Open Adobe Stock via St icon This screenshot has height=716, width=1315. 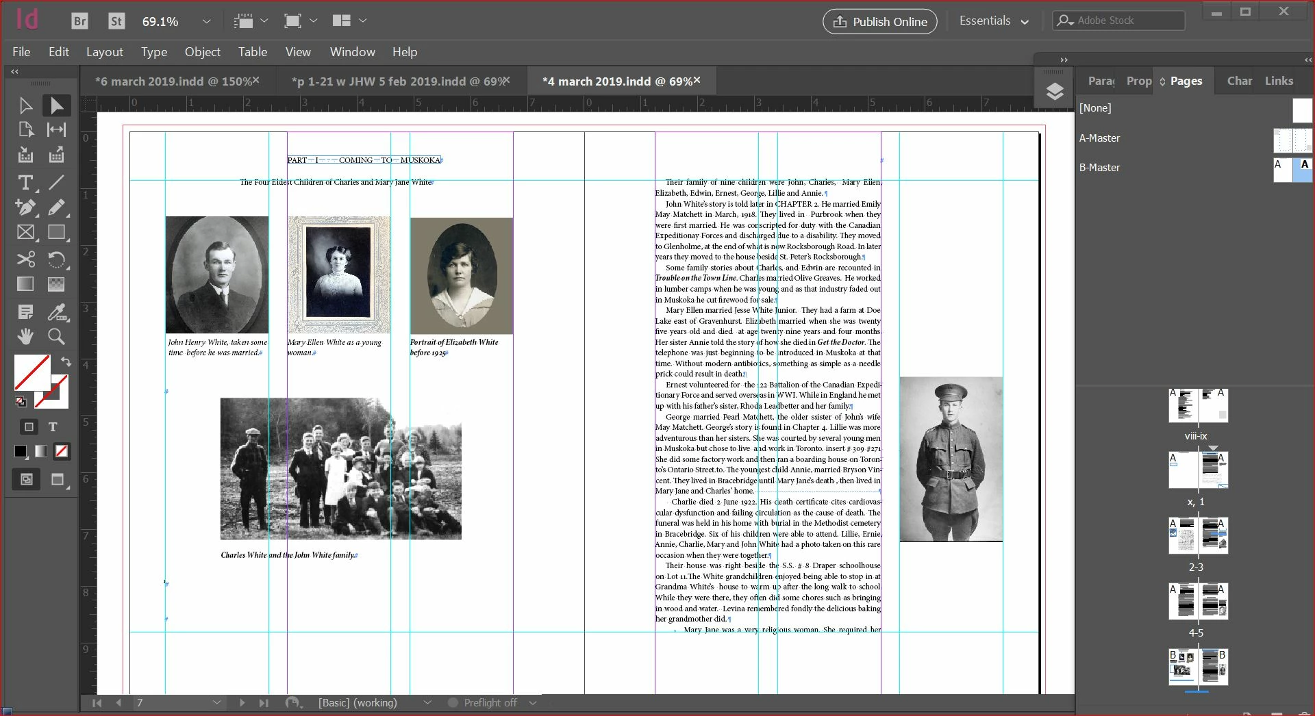pyautogui.click(x=116, y=21)
